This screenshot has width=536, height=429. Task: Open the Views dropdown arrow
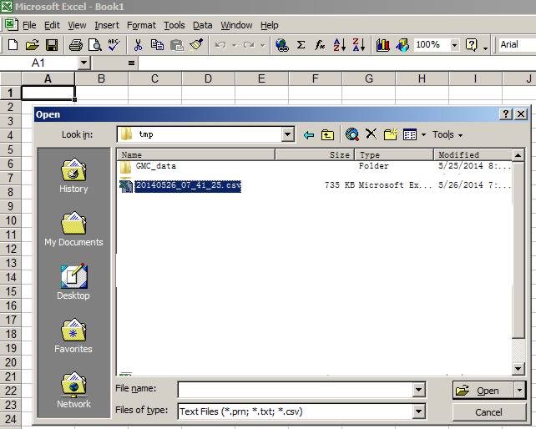(423, 135)
